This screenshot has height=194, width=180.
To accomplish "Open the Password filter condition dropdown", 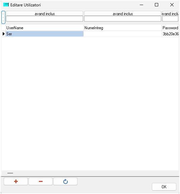I will (170, 13).
